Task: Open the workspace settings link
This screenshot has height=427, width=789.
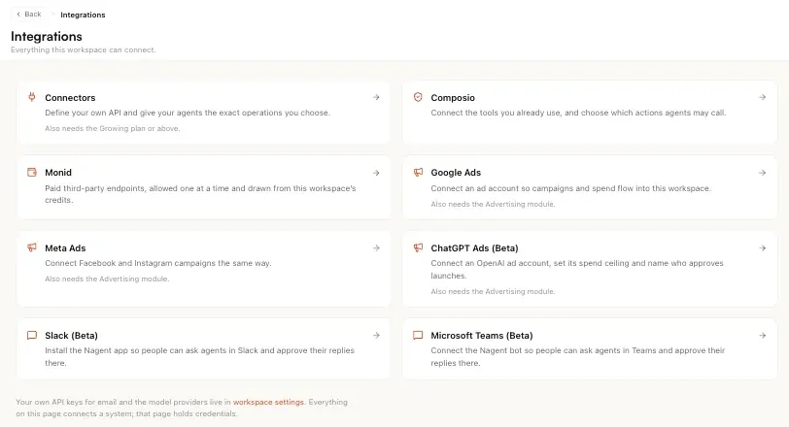Action: pyautogui.click(x=268, y=402)
